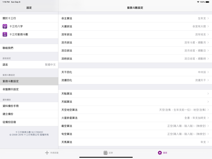Select the 流月排法 label

tap(67, 43)
